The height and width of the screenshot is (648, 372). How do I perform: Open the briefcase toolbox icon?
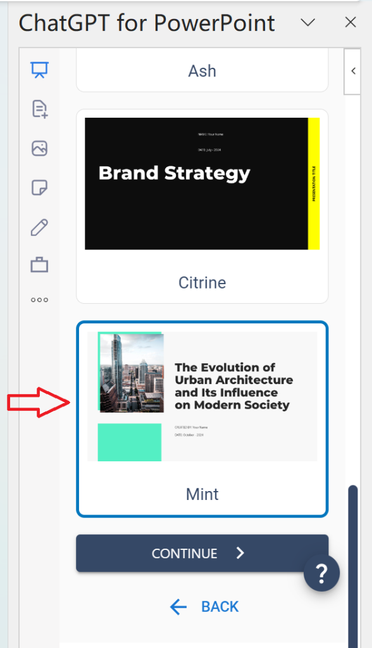tap(40, 265)
